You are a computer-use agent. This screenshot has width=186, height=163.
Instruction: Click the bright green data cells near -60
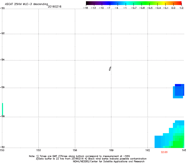pyautogui.click(x=178, y=144)
